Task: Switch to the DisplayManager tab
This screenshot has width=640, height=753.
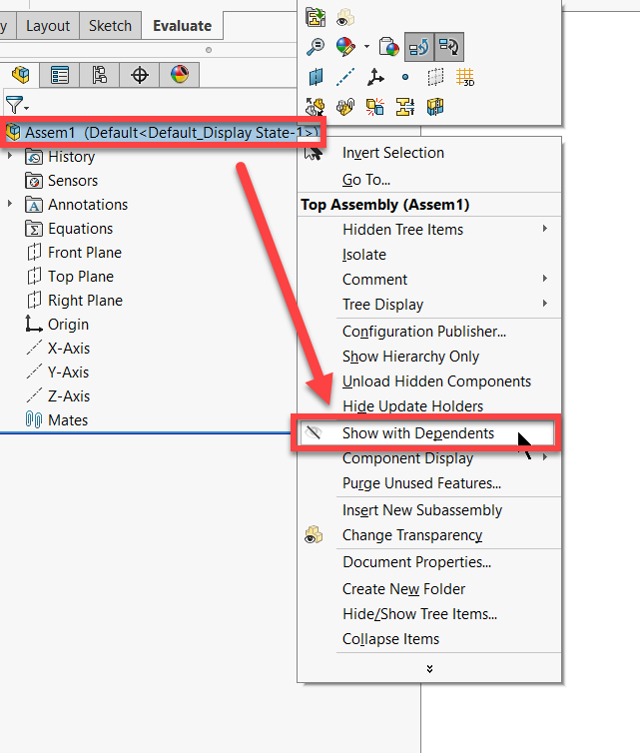Action: point(179,75)
